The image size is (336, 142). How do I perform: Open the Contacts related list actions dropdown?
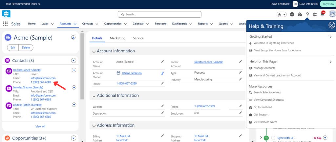tap(73, 61)
